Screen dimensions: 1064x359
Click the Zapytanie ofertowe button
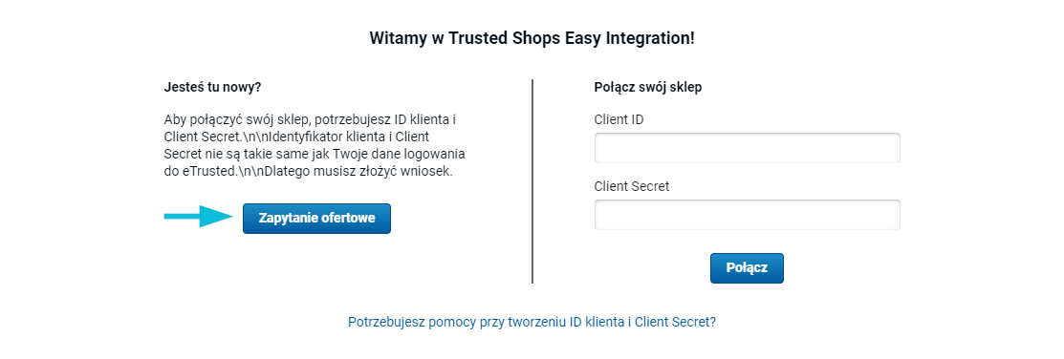click(x=316, y=219)
